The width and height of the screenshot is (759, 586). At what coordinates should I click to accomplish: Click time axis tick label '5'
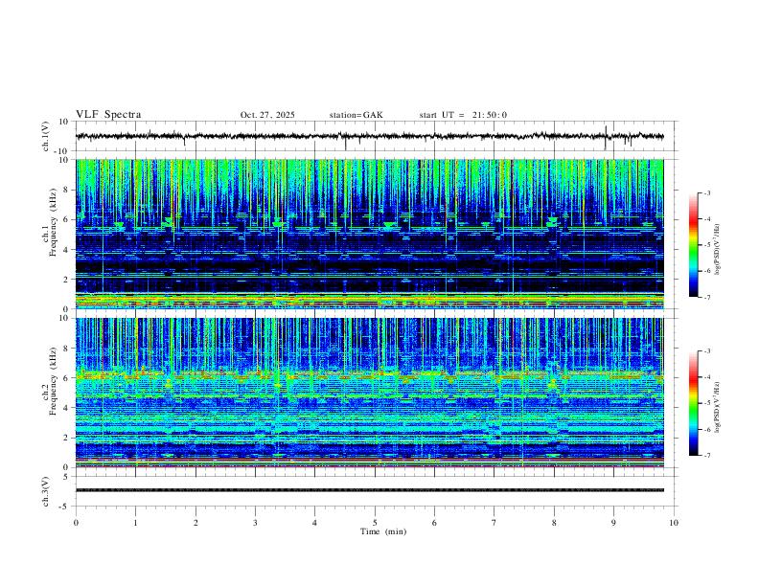(x=375, y=523)
